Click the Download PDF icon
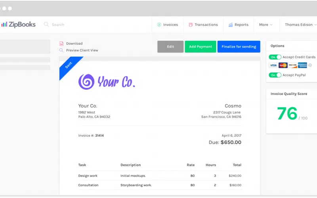Screen dimensions: 317x198 point(61,44)
